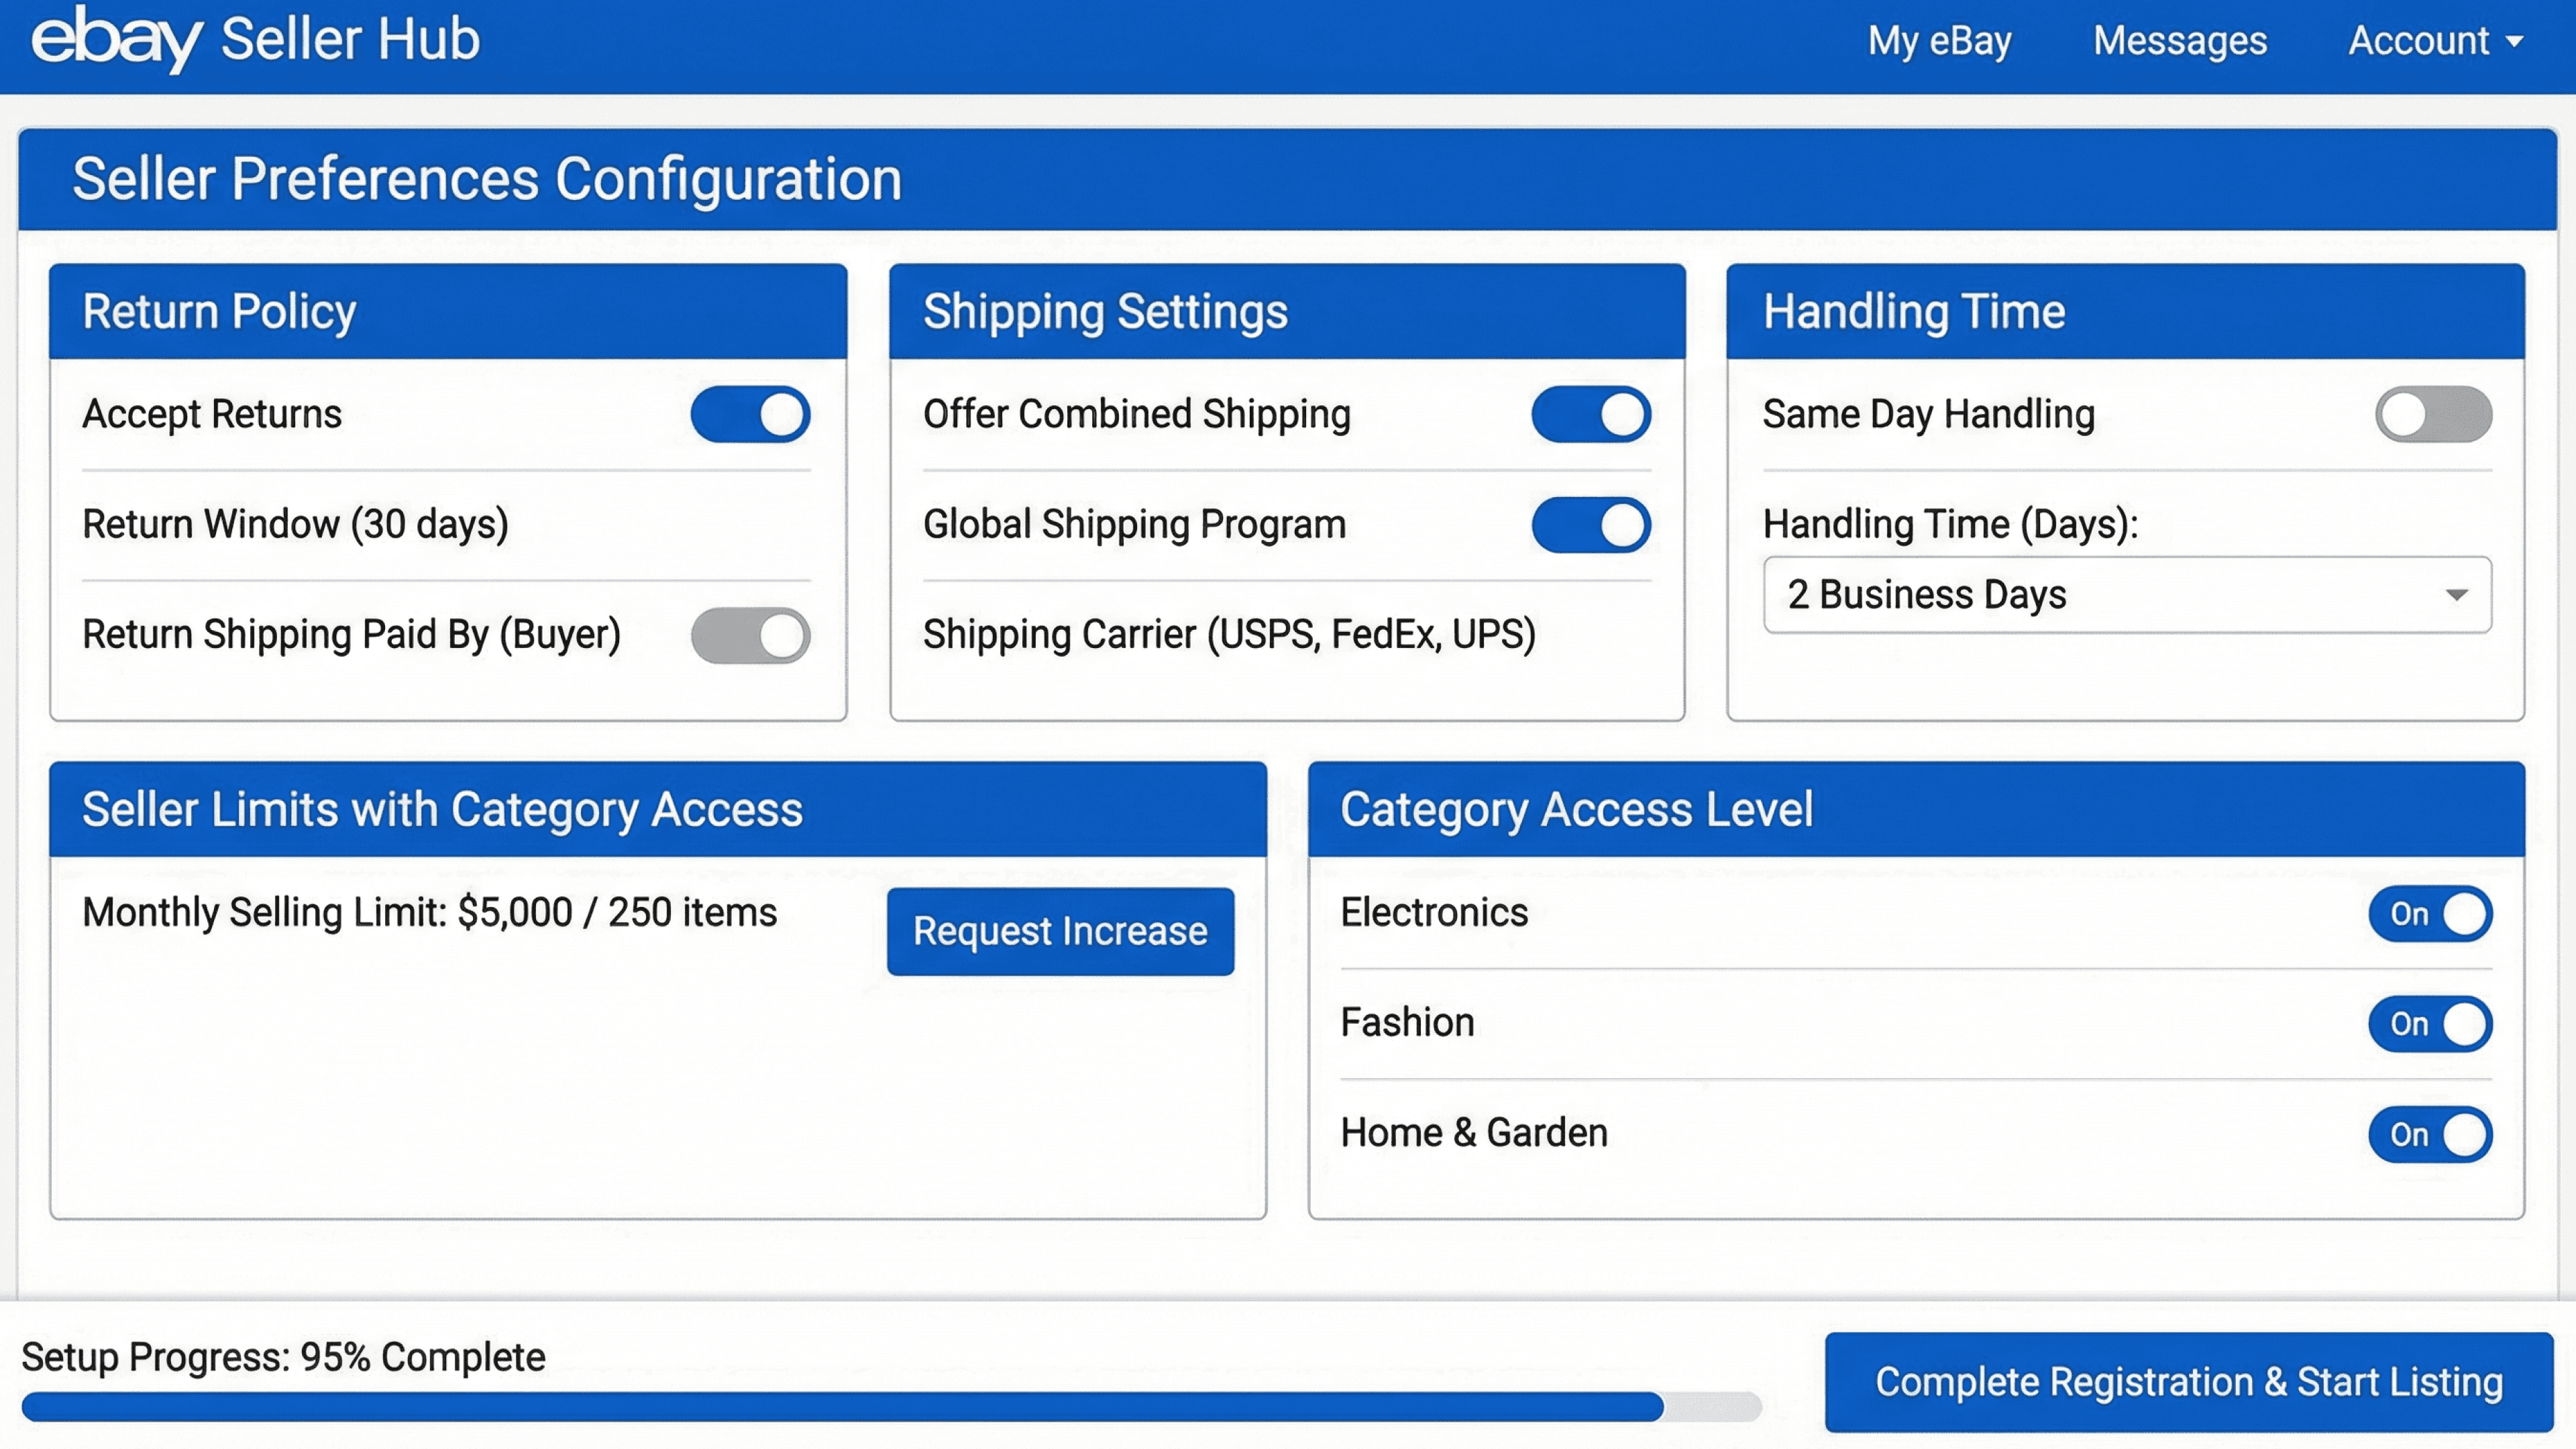The image size is (2576, 1449).
Task: Select Shipping Carrier (USPS, FedEx, UPS) row
Action: 1229,635
